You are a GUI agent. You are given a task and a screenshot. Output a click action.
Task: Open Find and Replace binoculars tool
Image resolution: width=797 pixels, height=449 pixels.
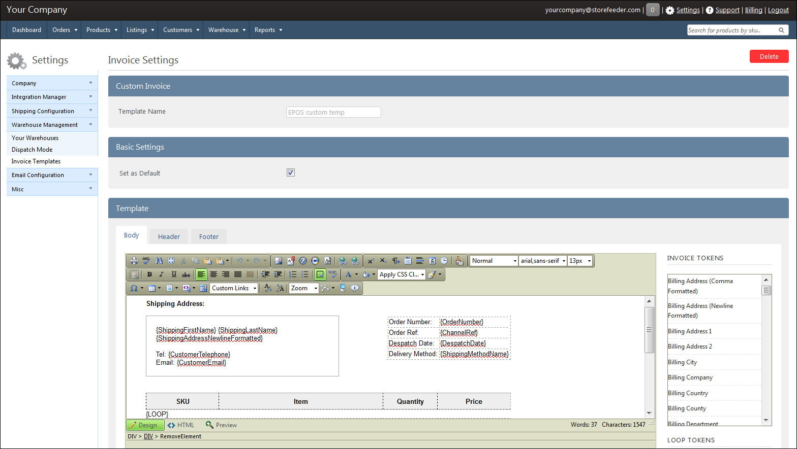coord(159,261)
